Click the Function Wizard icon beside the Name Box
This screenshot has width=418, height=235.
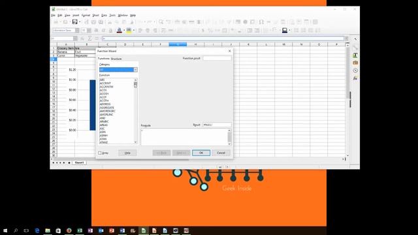click(x=82, y=39)
